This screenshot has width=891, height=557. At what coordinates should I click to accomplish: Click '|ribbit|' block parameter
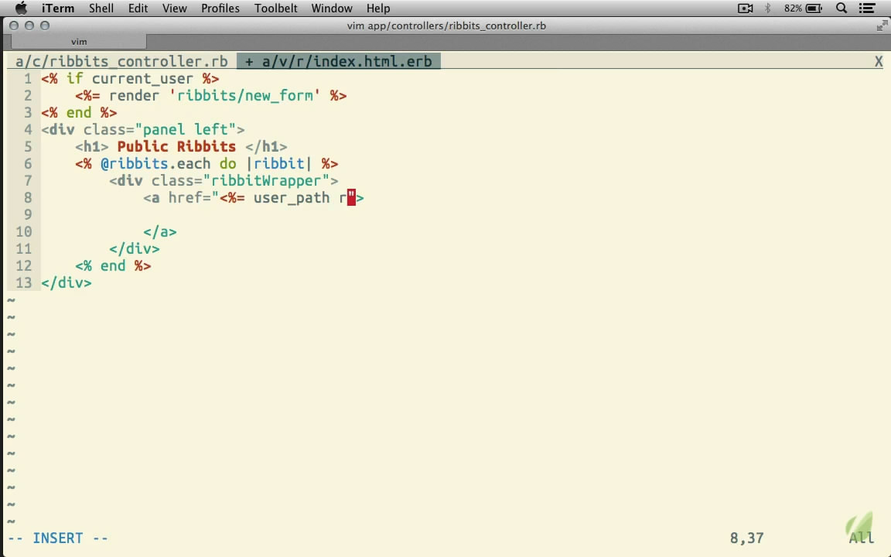click(279, 164)
